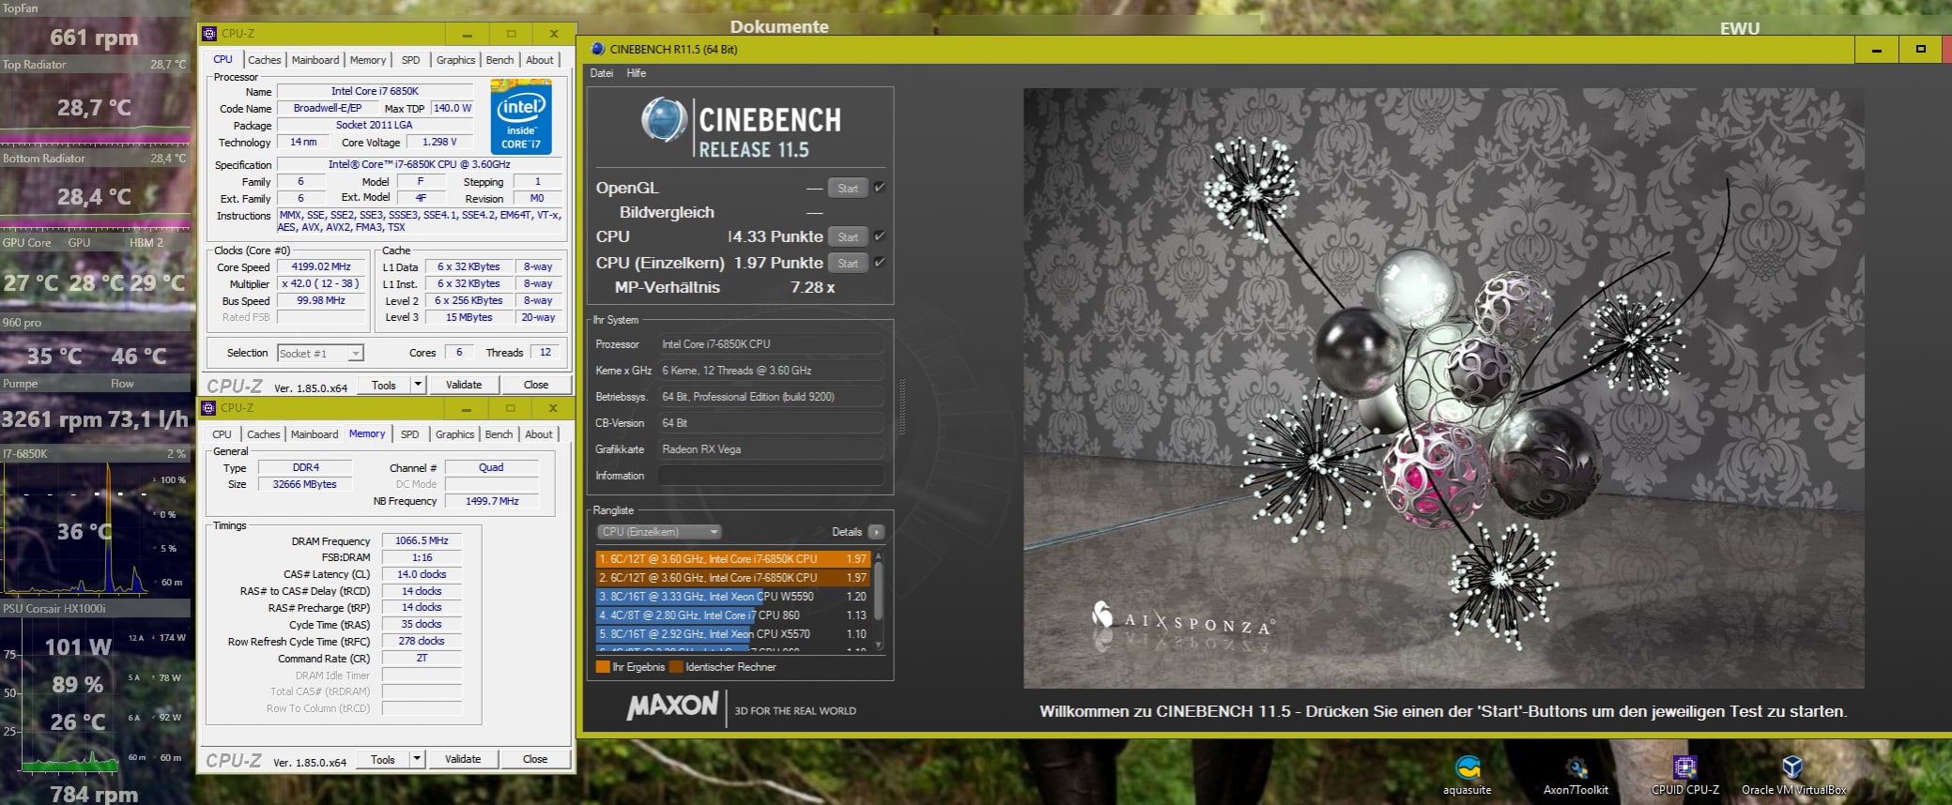The image size is (1952, 805).
Task: Start the CPU (Einzelkern) benchmark
Action: click(x=848, y=263)
